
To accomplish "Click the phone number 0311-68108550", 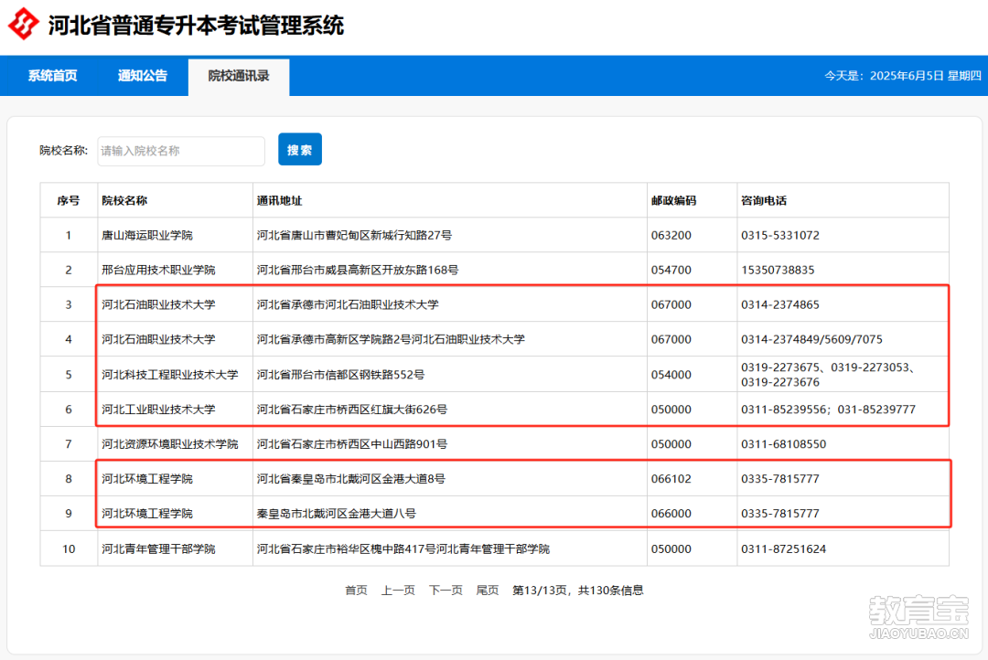I will click(x=783, y=443).
